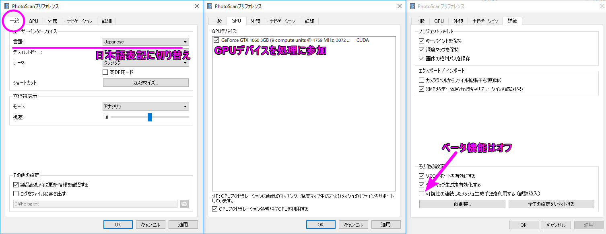The image size is (606, 234).
Task: Enable the 高DPIモード checkbox
Action: pos(106,72)
